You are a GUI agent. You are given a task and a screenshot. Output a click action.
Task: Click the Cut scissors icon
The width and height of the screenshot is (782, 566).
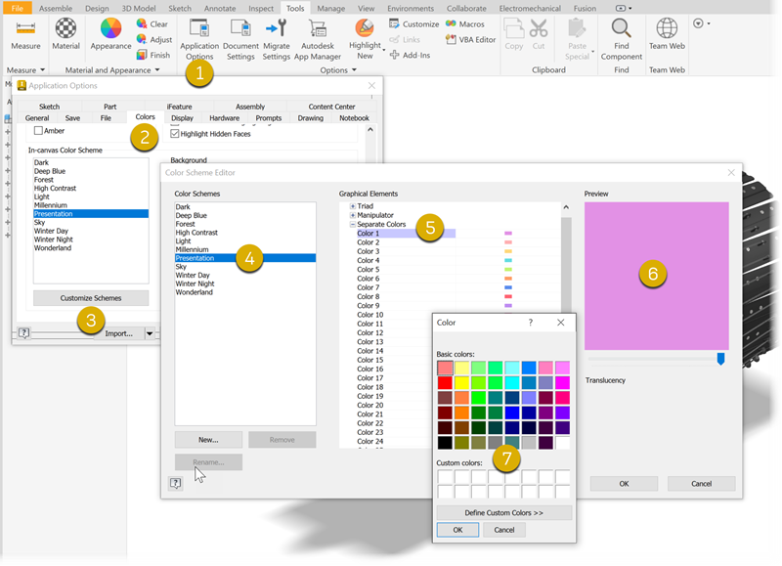539,28
